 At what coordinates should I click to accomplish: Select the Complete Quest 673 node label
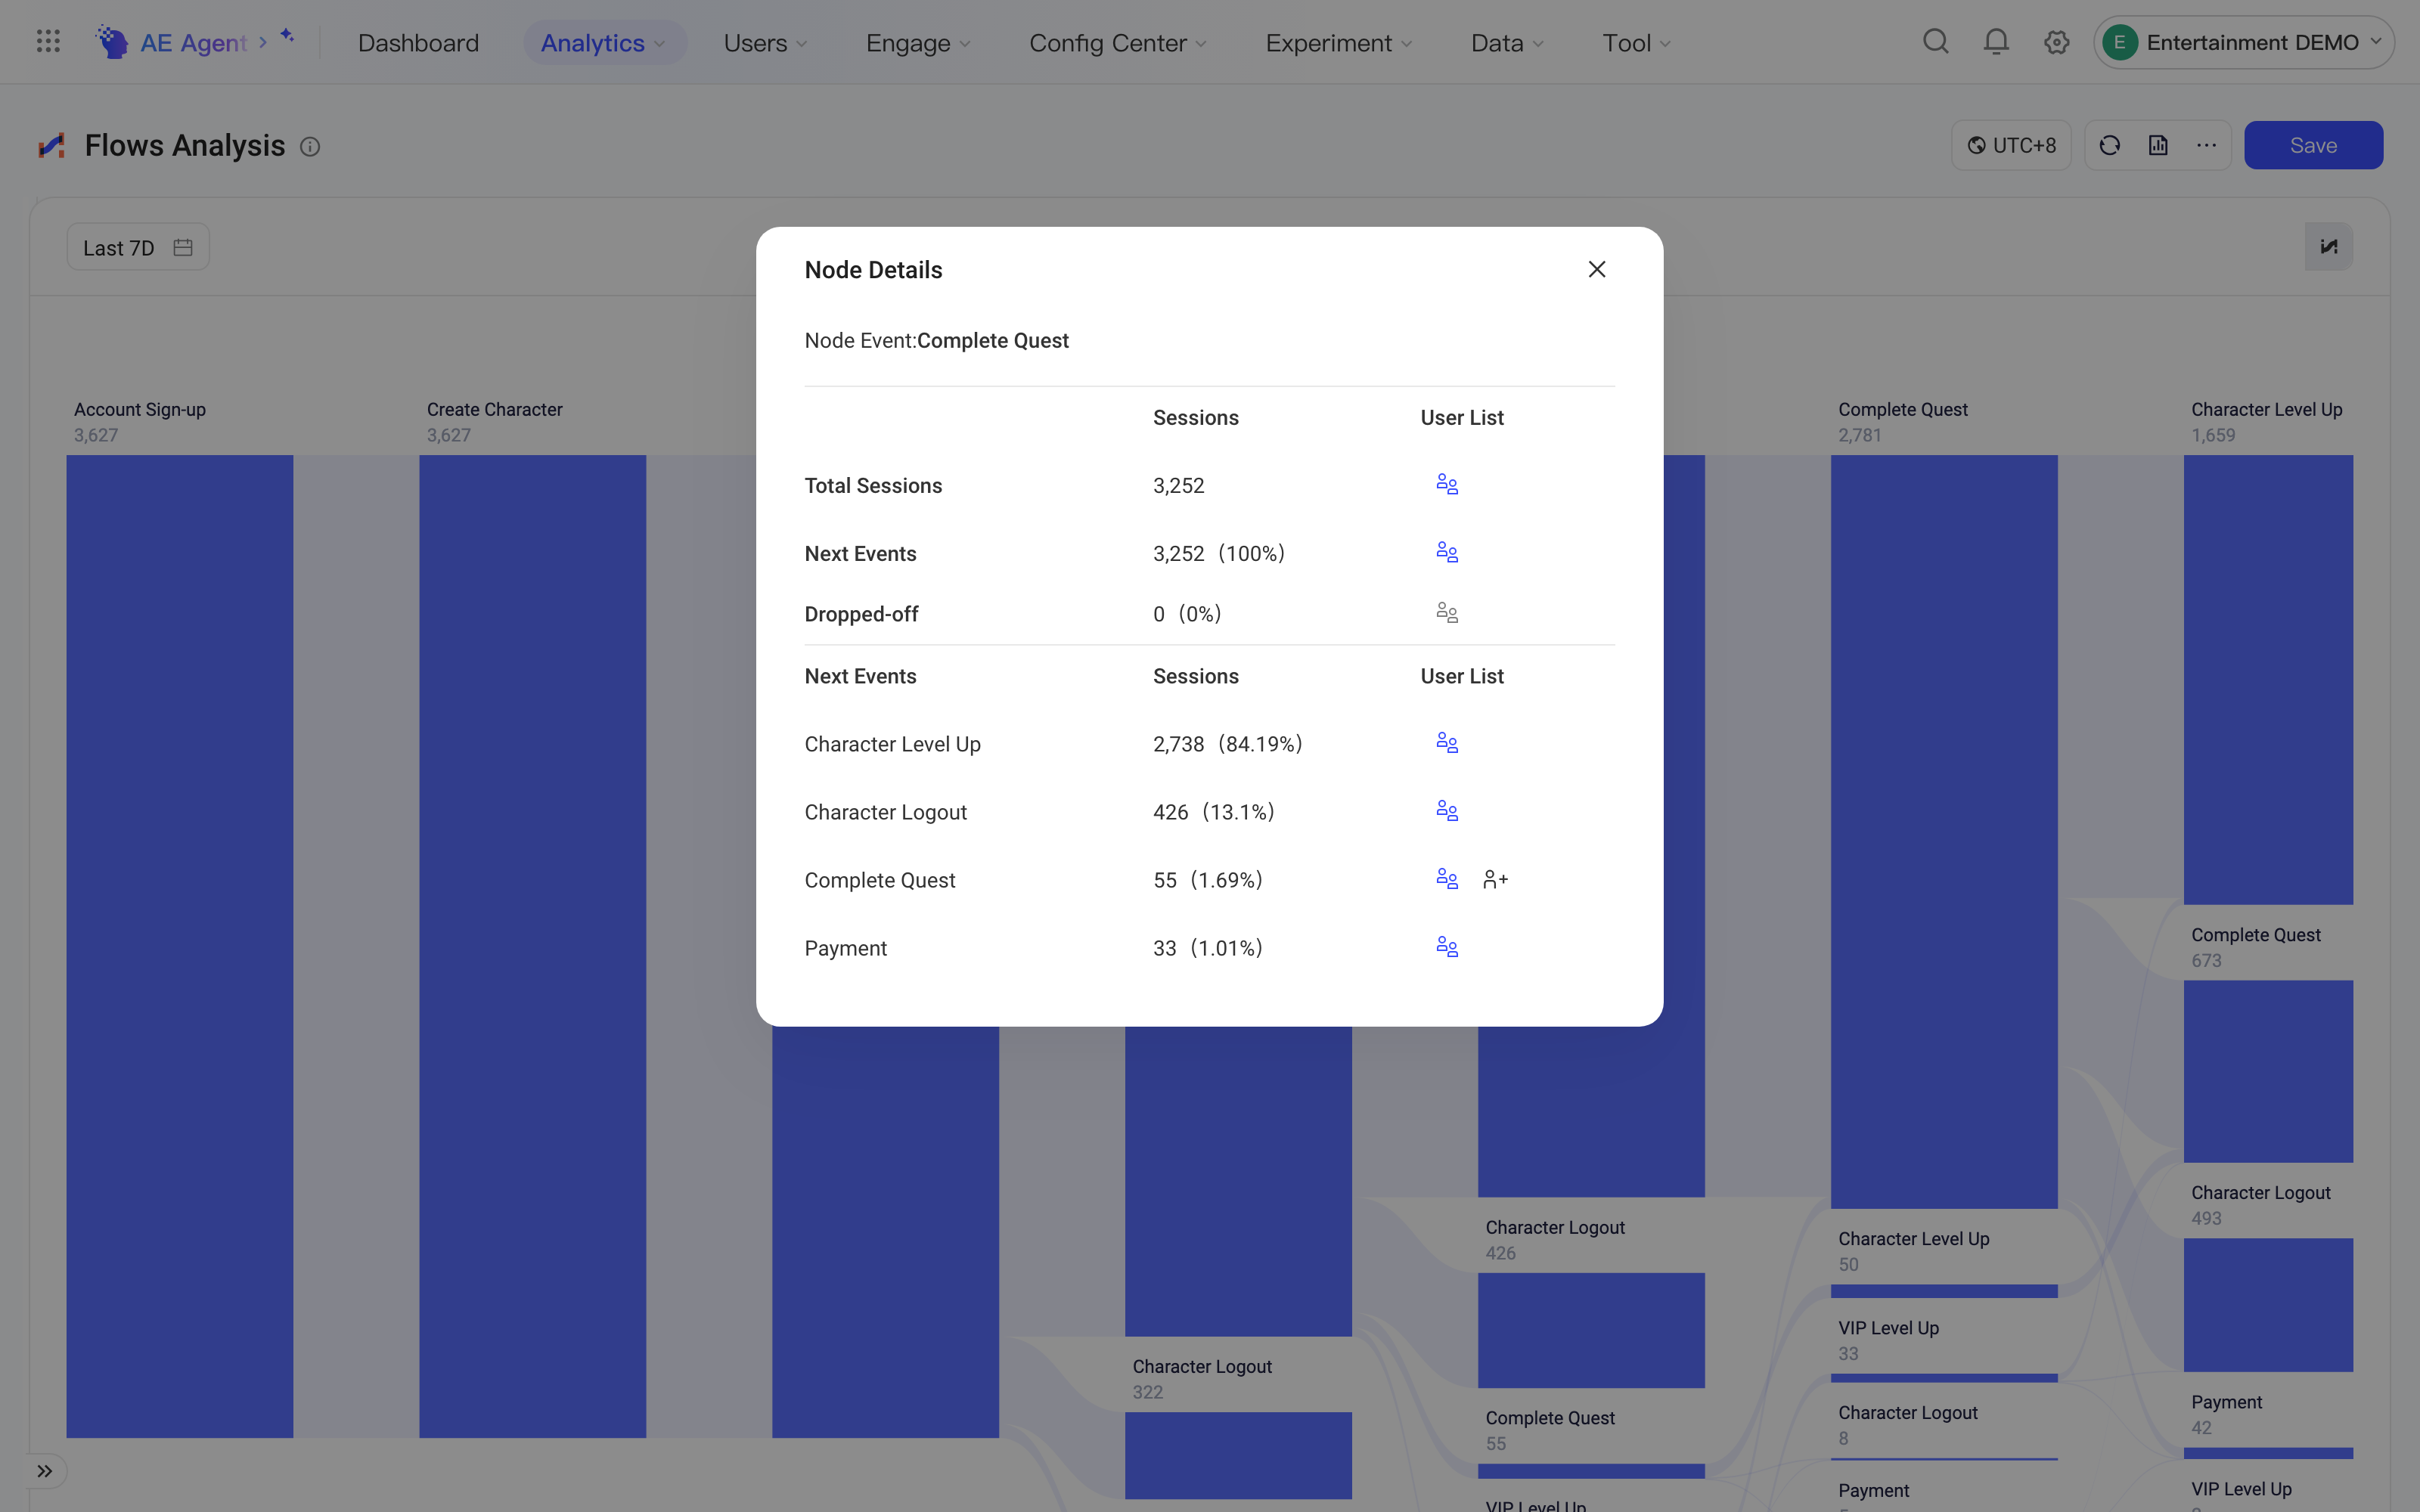pos(2256,947)
